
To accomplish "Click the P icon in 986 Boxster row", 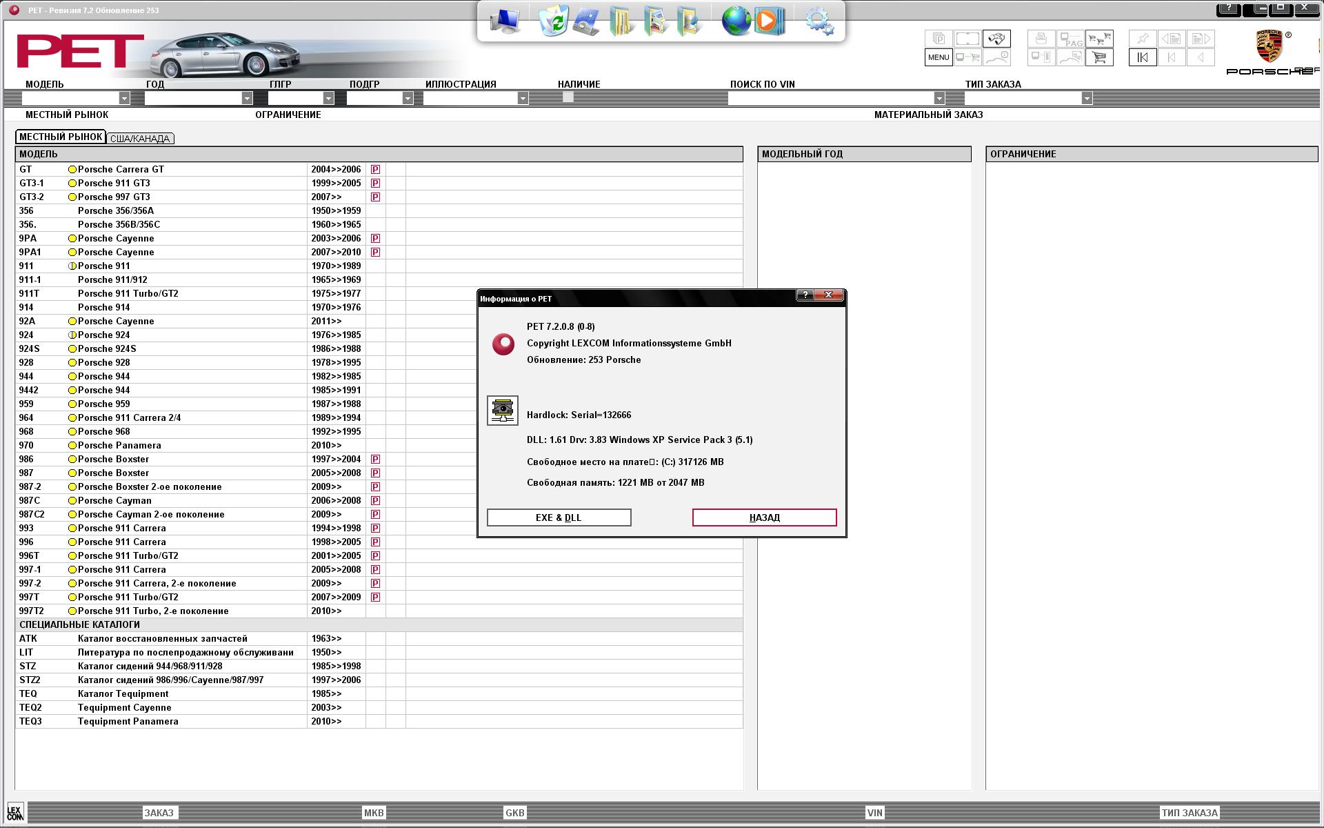I will point(375,459).
